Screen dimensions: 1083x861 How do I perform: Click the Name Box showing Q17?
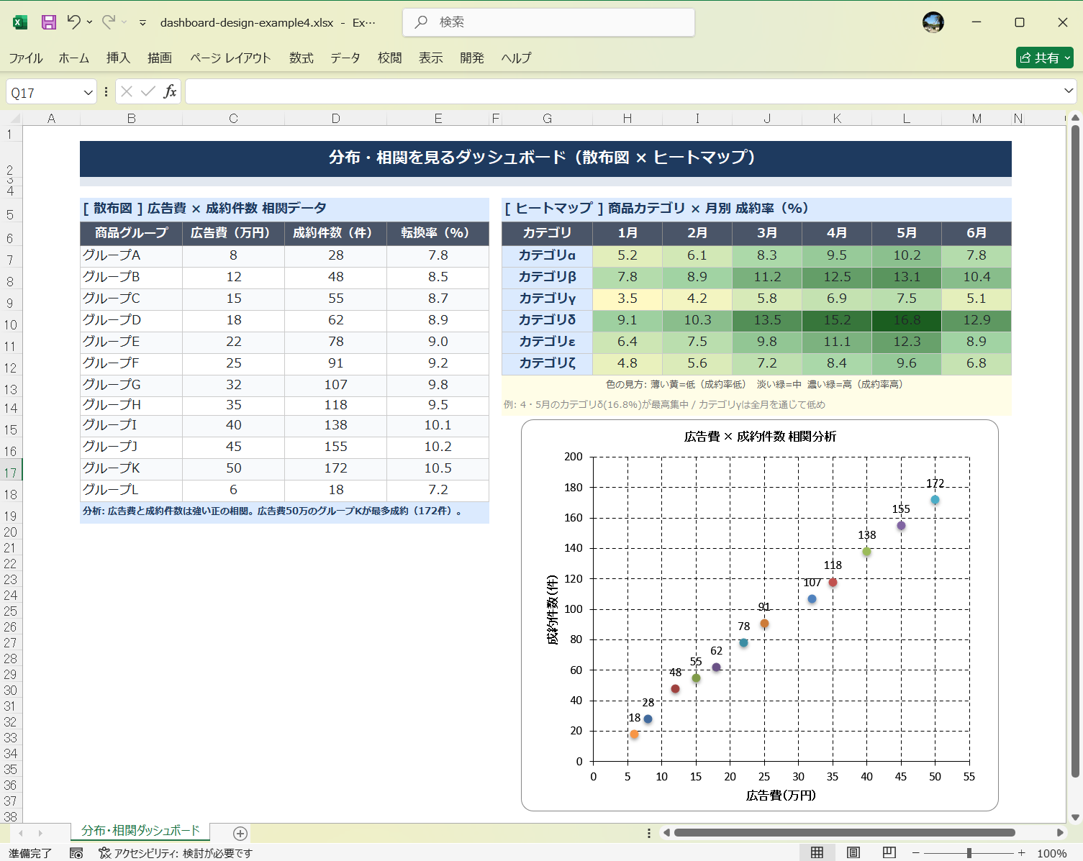point(43,92)
